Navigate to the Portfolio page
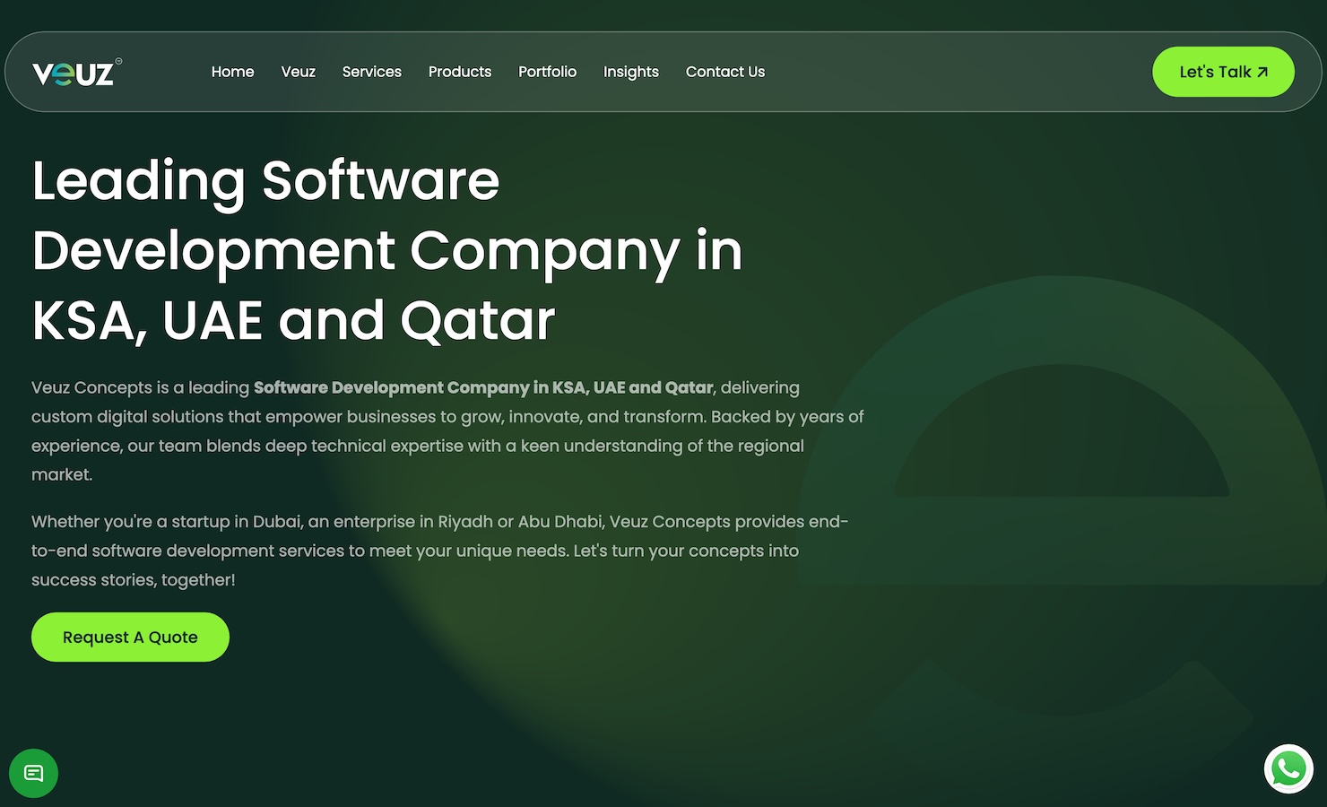Image resolution: width=1327 pixels, height=807 pixels. point(547,72)
